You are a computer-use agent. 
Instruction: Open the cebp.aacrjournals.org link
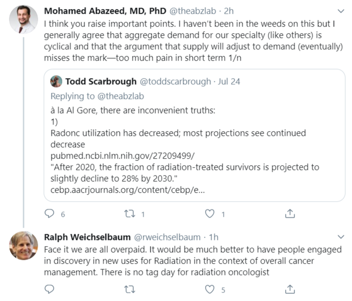coord(128,190)
